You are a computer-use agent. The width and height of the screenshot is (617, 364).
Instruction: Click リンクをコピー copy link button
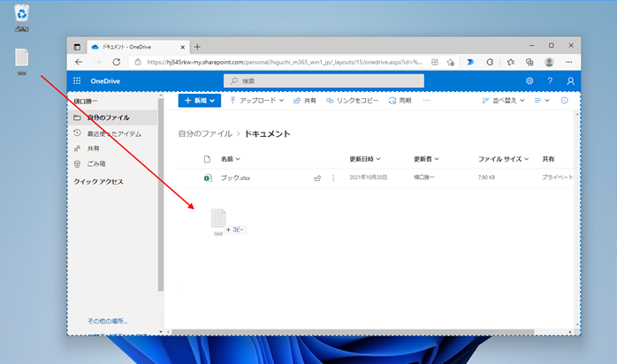(x=353, y=101)
